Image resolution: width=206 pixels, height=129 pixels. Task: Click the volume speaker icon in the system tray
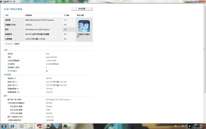pos(190,126)
